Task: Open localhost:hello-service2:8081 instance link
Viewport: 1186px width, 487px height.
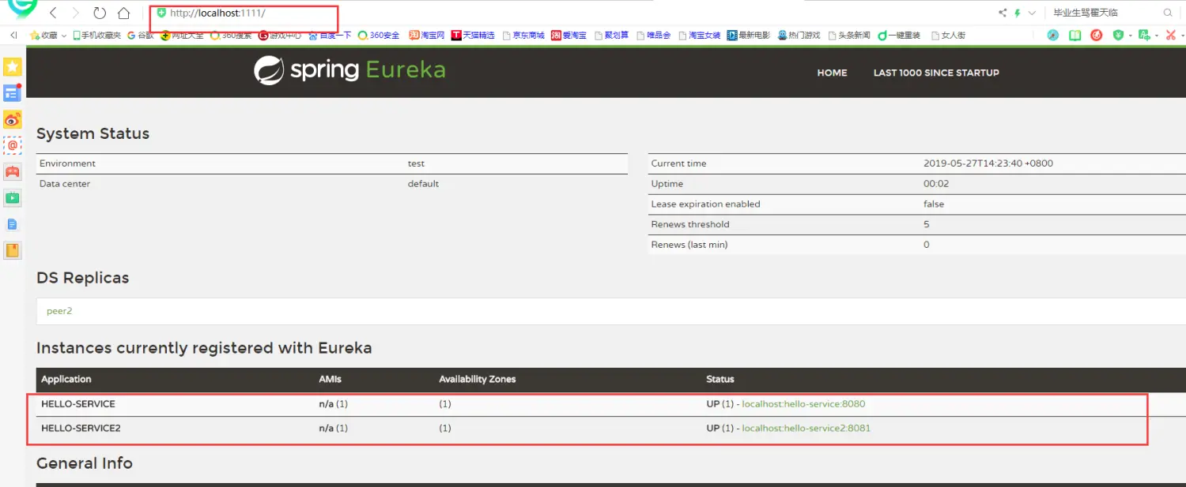Action: point(806,429)
